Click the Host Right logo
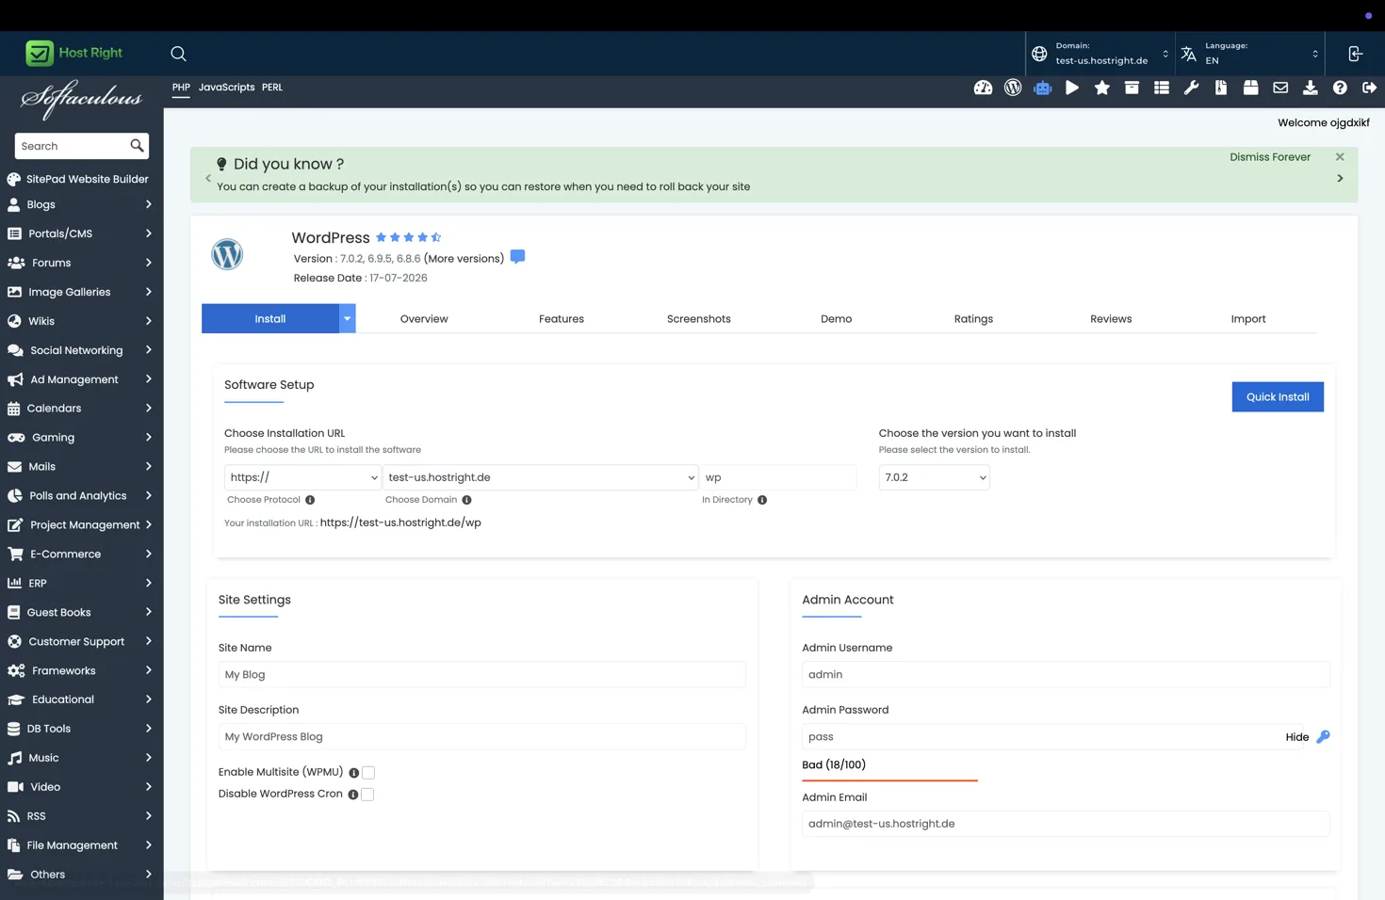The image size is (1385, 900). tap(73, 53)
